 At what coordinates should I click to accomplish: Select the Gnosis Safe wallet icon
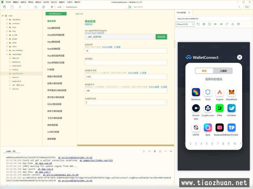click(x=196, y=108)
